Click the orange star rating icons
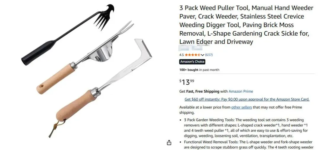320x150 pixels. click(193, 55)
